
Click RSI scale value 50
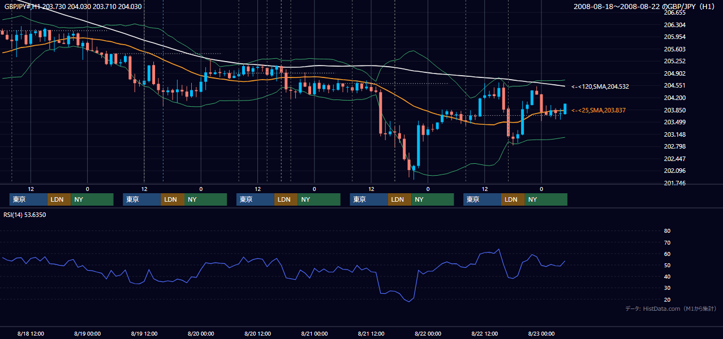(667, 265)
